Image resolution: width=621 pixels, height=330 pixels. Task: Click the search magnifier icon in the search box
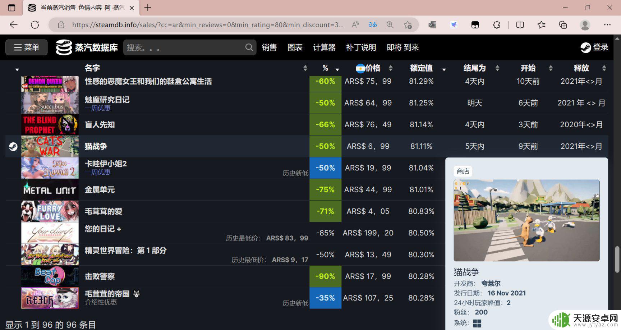click(249, 47)
